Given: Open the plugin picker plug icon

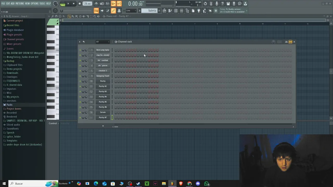Looking at the screenshot, I should tap(199, 11).
